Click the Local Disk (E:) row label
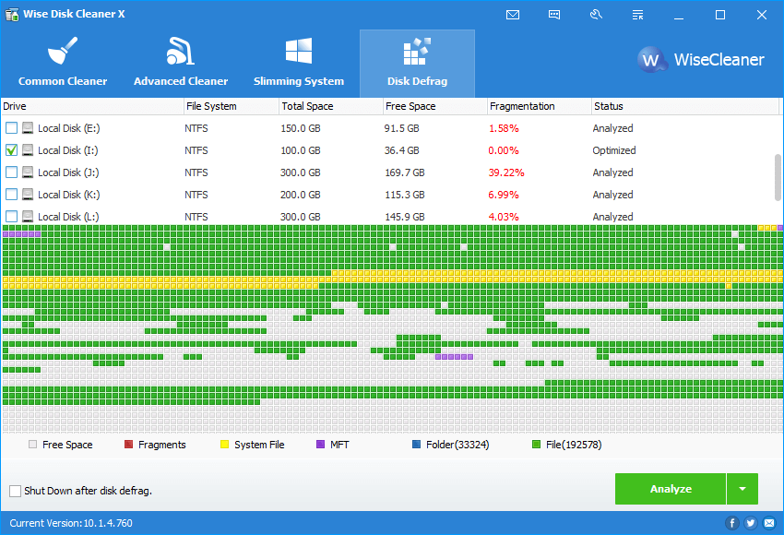The width and height of the screenshot is (784, 535). pos(69,128)
